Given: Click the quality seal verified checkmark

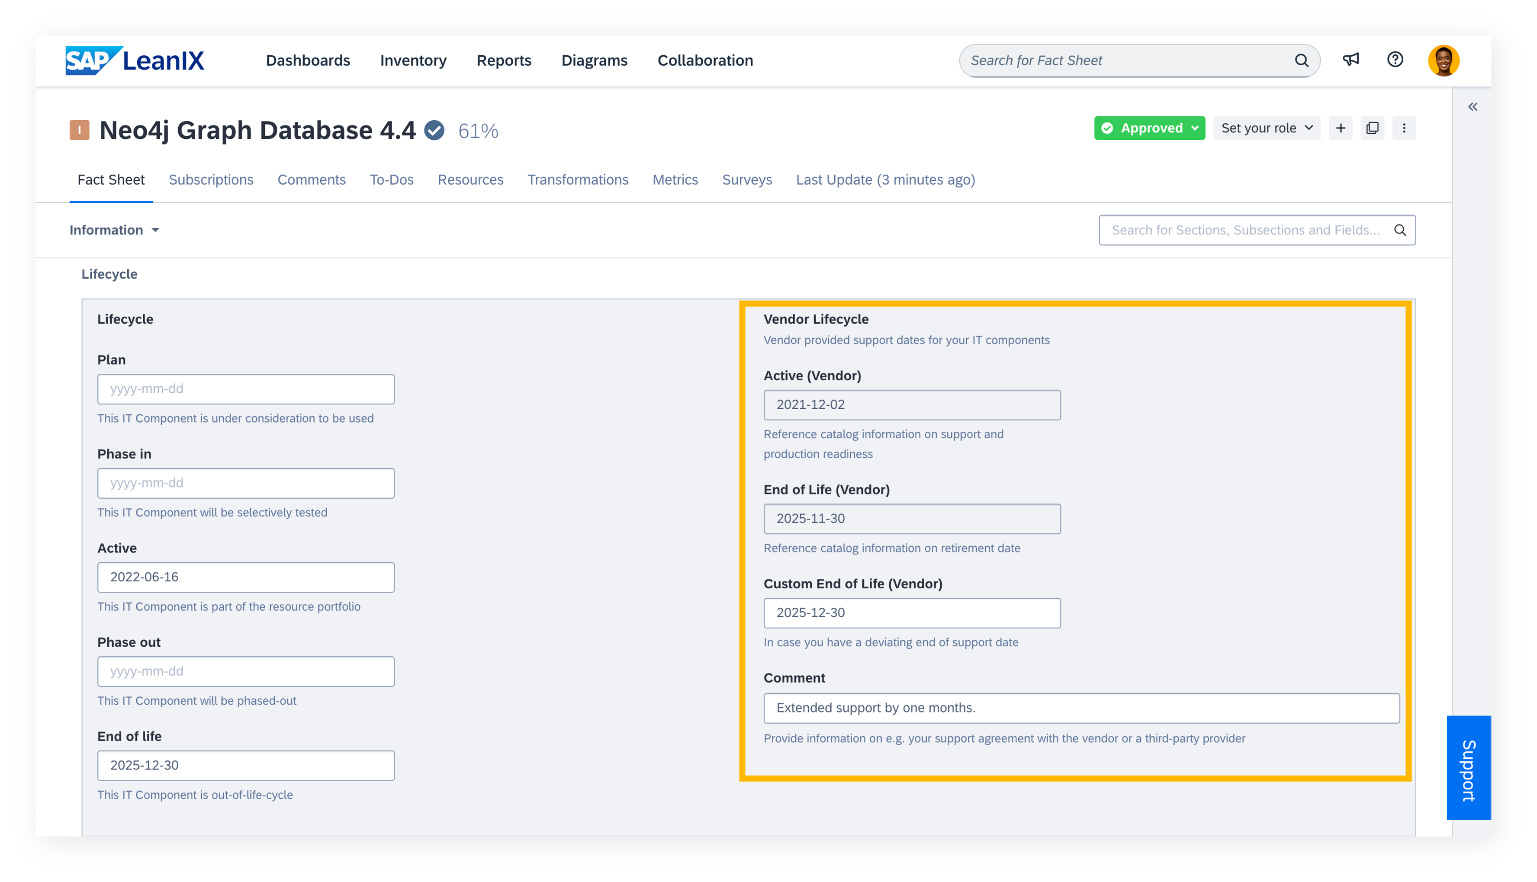Looking at the screenshot, I should point(434,130).
